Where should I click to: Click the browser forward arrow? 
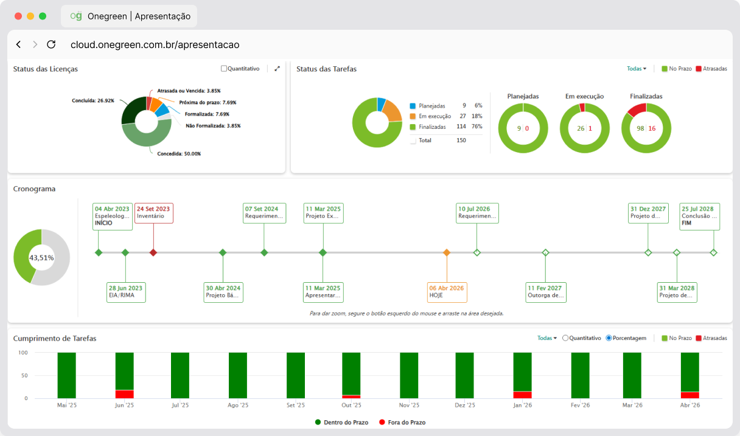click(35, 44)
